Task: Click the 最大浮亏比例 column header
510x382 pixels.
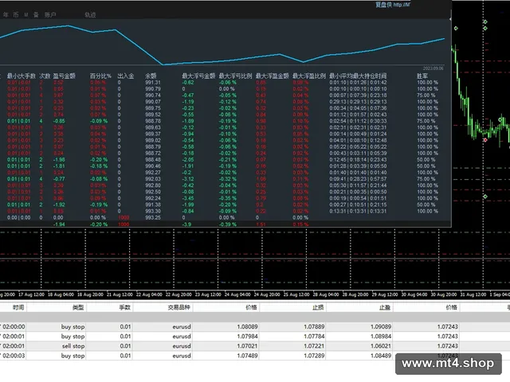Action: 235,76
